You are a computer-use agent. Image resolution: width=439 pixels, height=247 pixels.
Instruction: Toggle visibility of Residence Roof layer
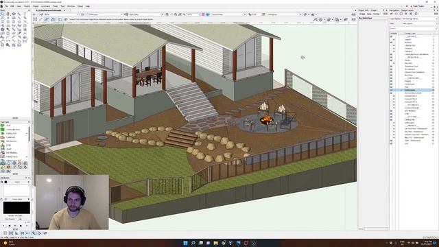[x=391, y=67]
